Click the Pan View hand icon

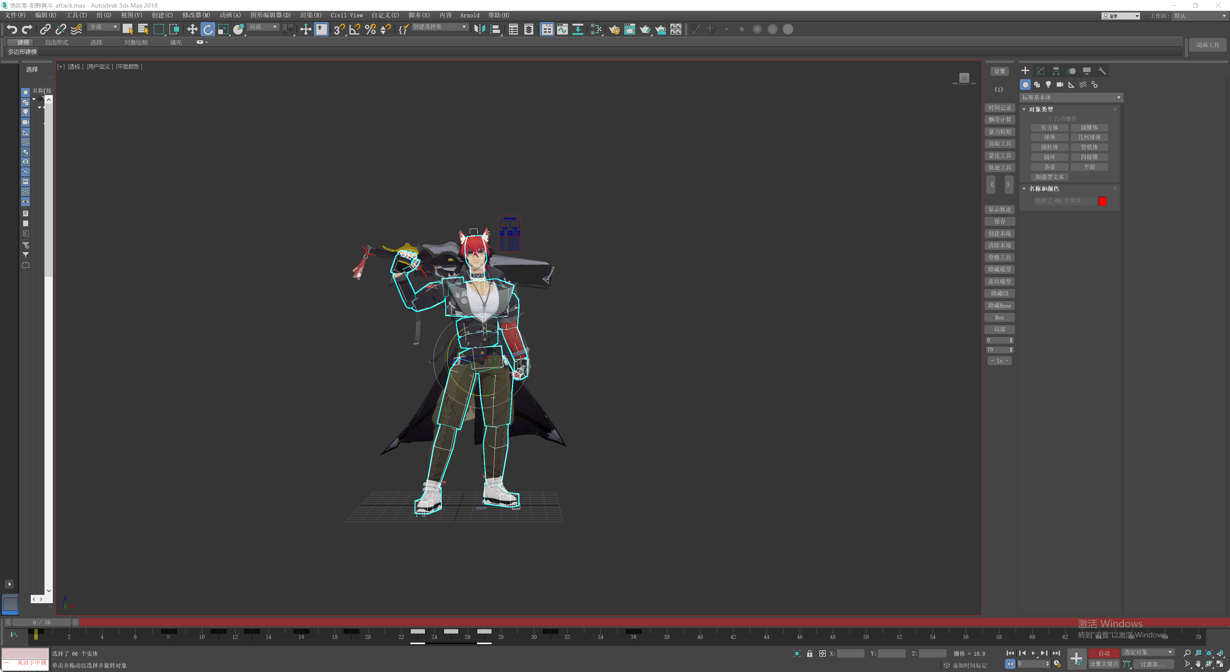[1198, 664]
